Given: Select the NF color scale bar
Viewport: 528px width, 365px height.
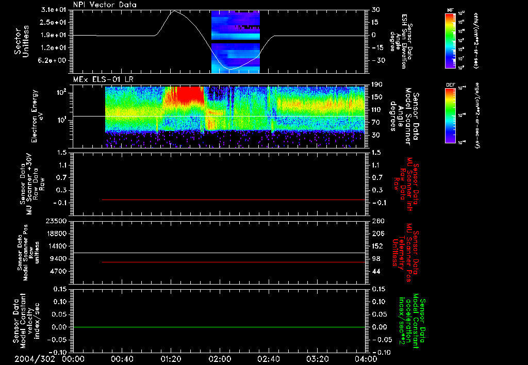Looking at the screenshot, I should [450, 40].
